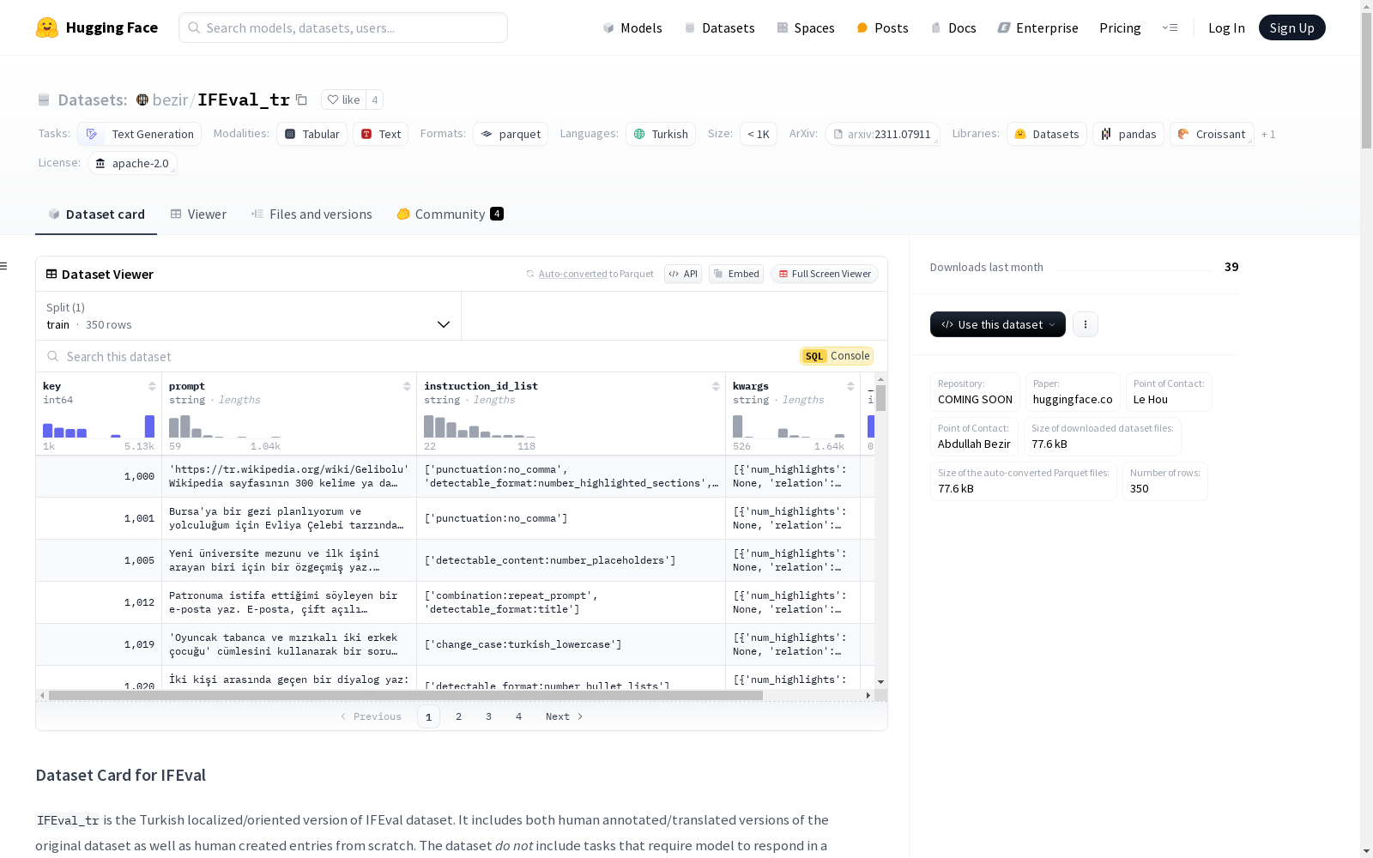This screenshot has width=1373, height=858.
Task: Click the Text Generation task tag
Action: (140, 134)
